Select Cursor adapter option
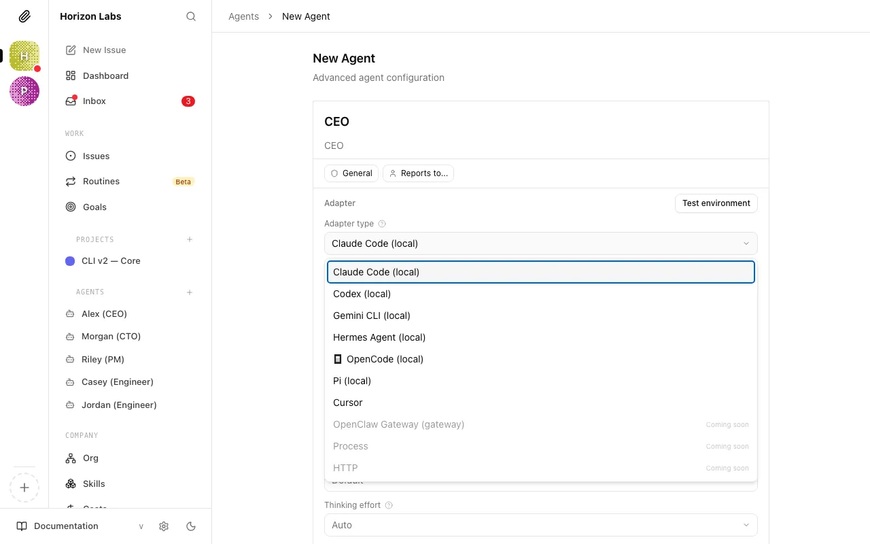Viewport: 870px width, 544px height. point(540,403)
